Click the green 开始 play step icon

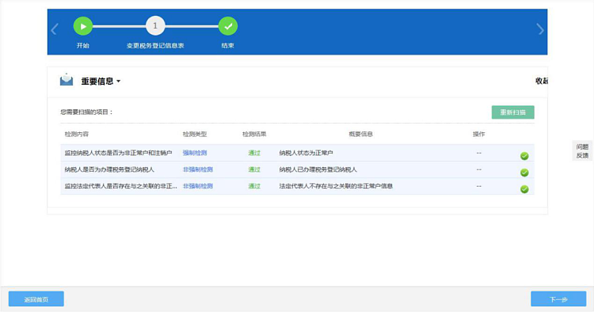coord(83,26)
